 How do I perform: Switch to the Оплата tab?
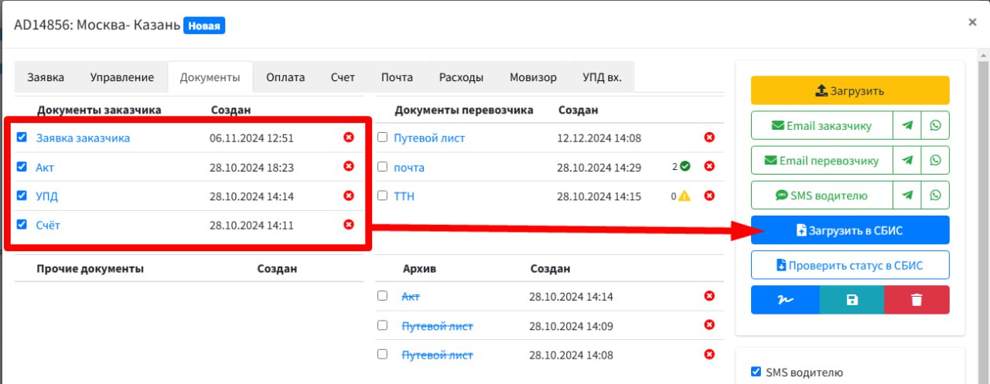pyautogui.click(x=285, y=77)
